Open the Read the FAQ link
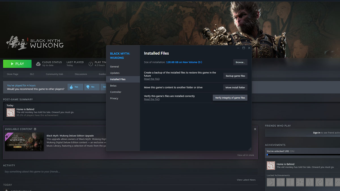The image size is (340, 191). click(152, 79)
